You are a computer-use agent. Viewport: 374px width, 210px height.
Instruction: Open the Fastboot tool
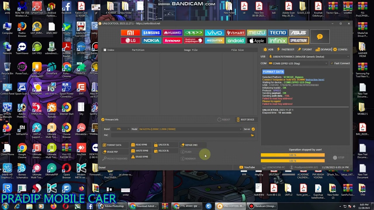coord(285,50)
